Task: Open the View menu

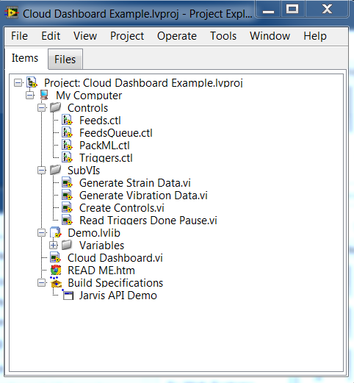Action: pyautogui.click(x=85, y=36)
